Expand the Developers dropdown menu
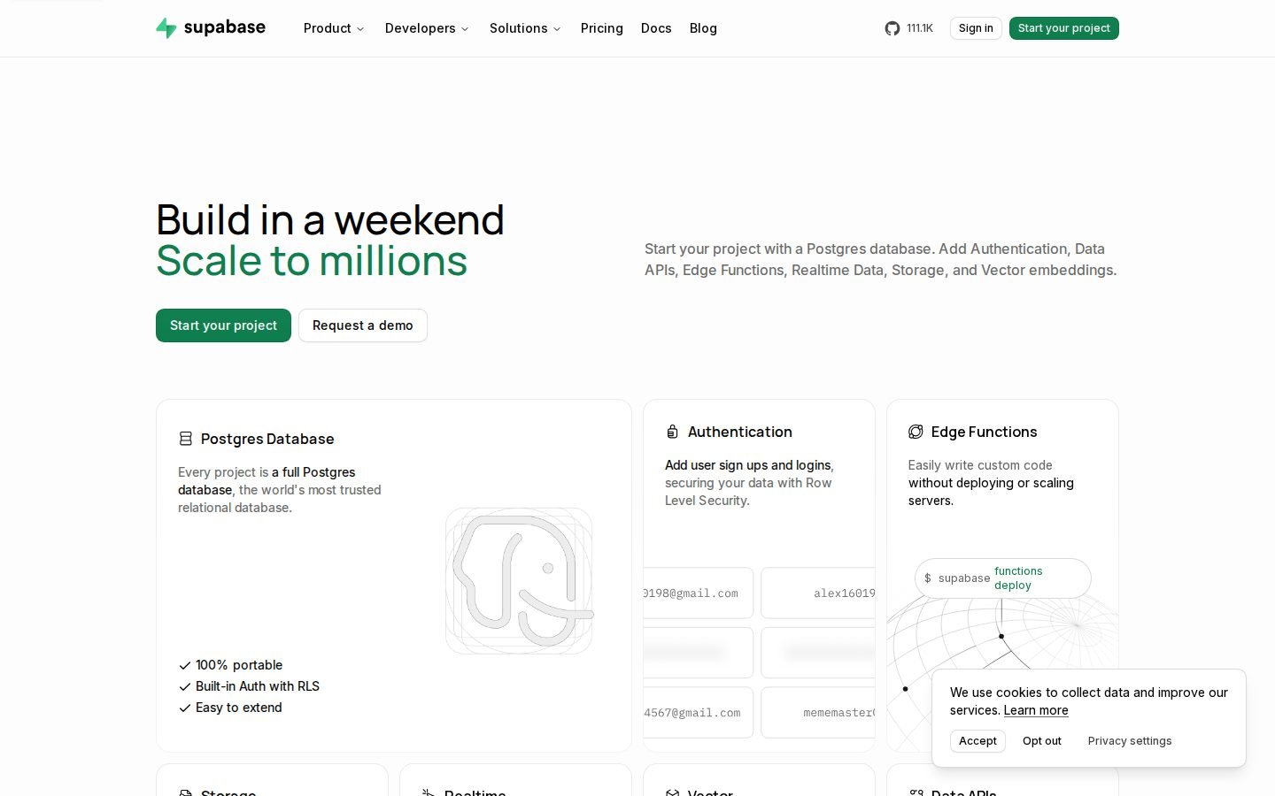 click(x=427, y=28)
